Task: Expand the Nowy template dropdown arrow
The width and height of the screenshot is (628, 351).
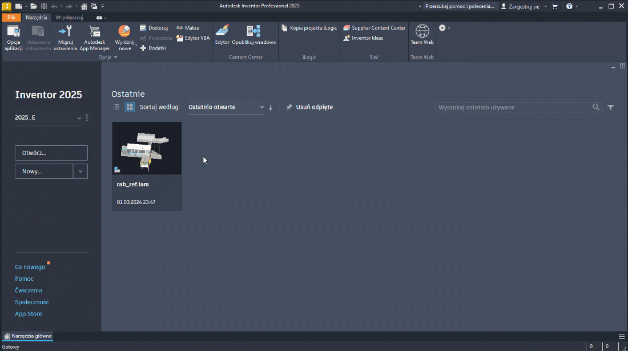Action: pyautogui.click(x=80, y=171)
